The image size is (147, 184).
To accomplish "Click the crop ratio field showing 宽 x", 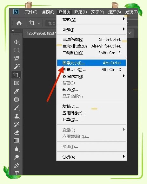I will tap(51, 23).
